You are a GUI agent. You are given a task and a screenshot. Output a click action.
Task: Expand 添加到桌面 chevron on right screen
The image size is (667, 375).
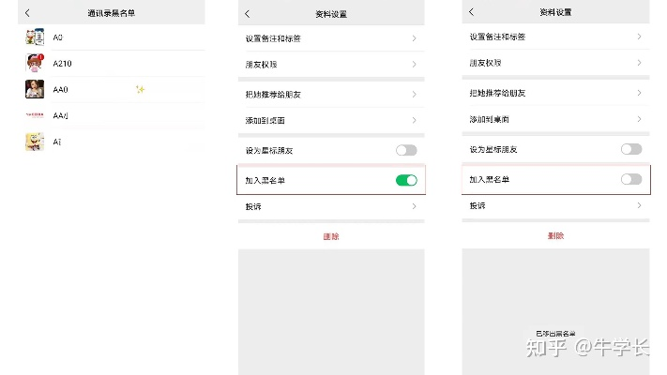[639, 119]
